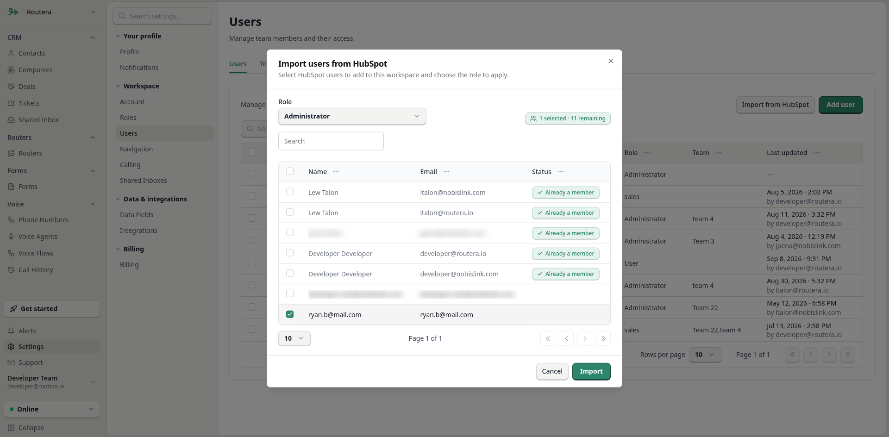Open the Companies icon in sidebar
Screen dimensions: 889x437
click(11, 70)
